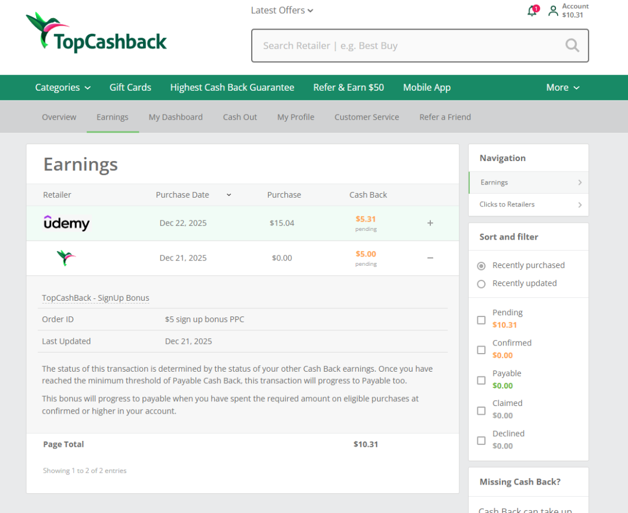
Task: Click the $5.31 pending cash back amount
Action: pyautogui.click(x=366, y=219)
